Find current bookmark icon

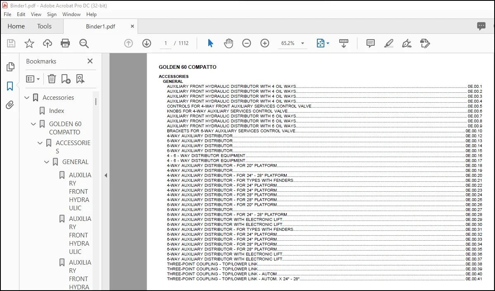tap(80, 79)
